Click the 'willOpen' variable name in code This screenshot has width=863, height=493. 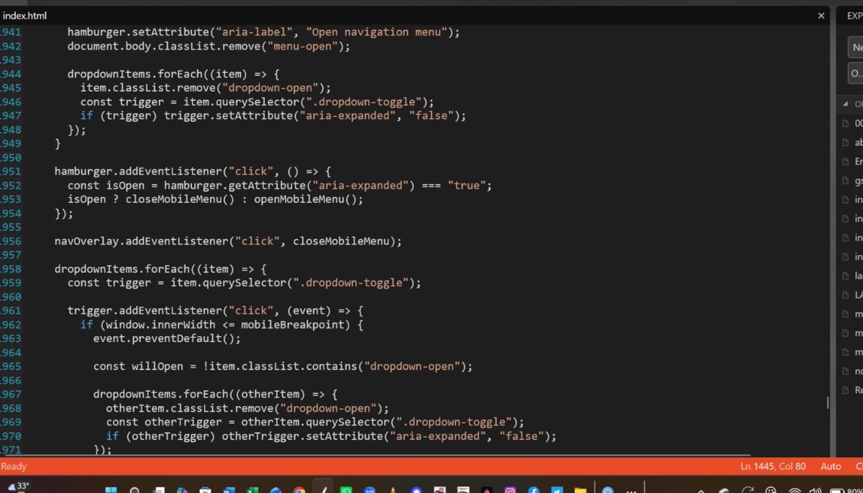[x=157, y=366]
